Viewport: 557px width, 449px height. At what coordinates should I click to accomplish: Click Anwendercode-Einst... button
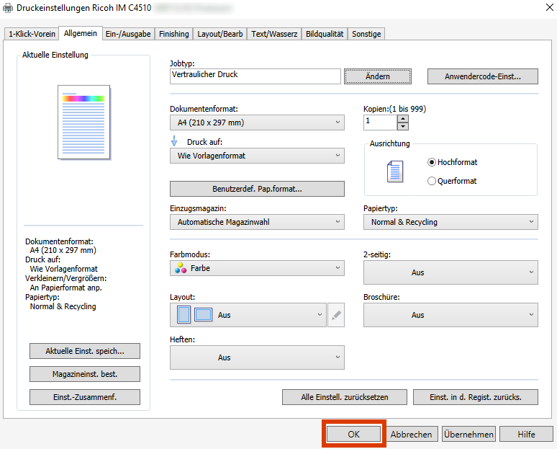(483, 76)
